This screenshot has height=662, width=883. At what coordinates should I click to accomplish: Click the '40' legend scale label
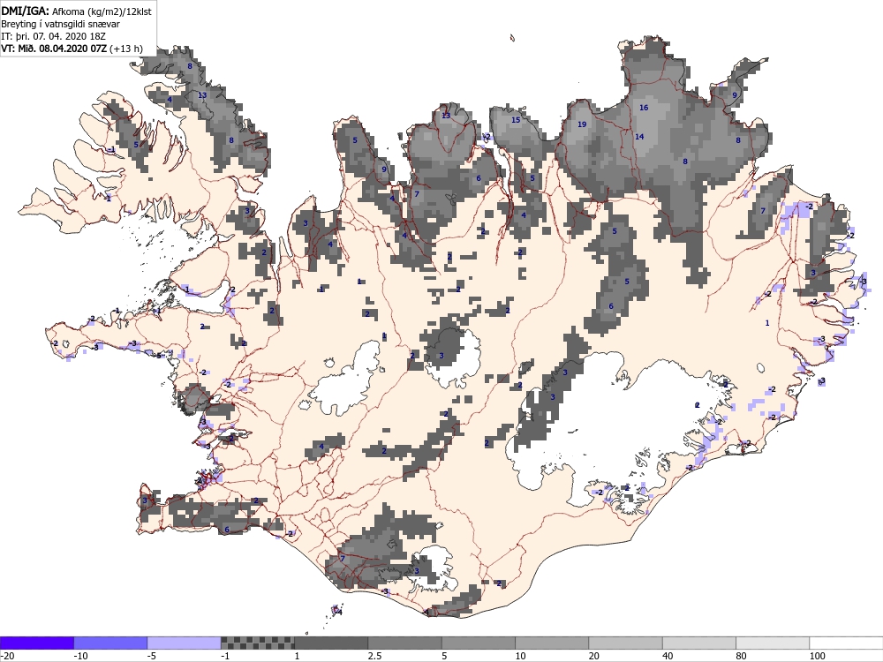[668, 656]
